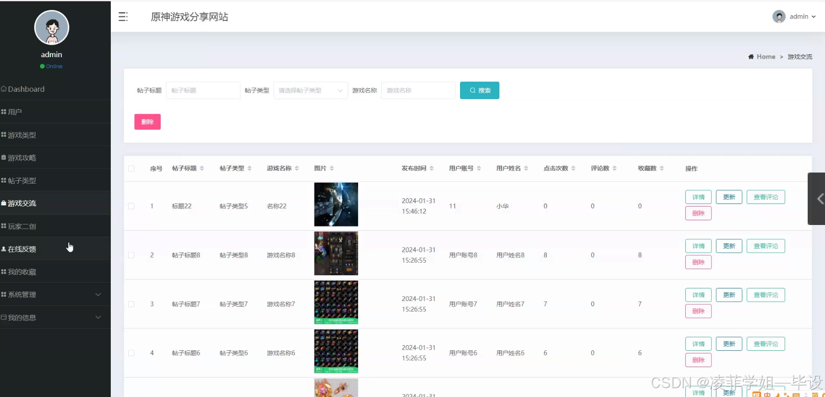
Task: Sort by 用户账号 column arrows
Action: coord(479,168)
